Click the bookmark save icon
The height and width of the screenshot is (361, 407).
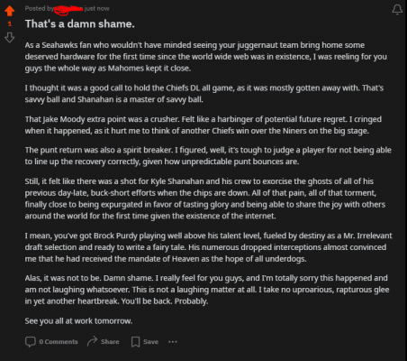135,342
